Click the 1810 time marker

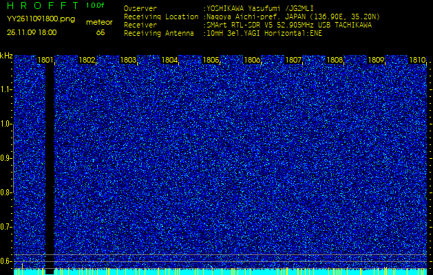click(x=417, y=60)
